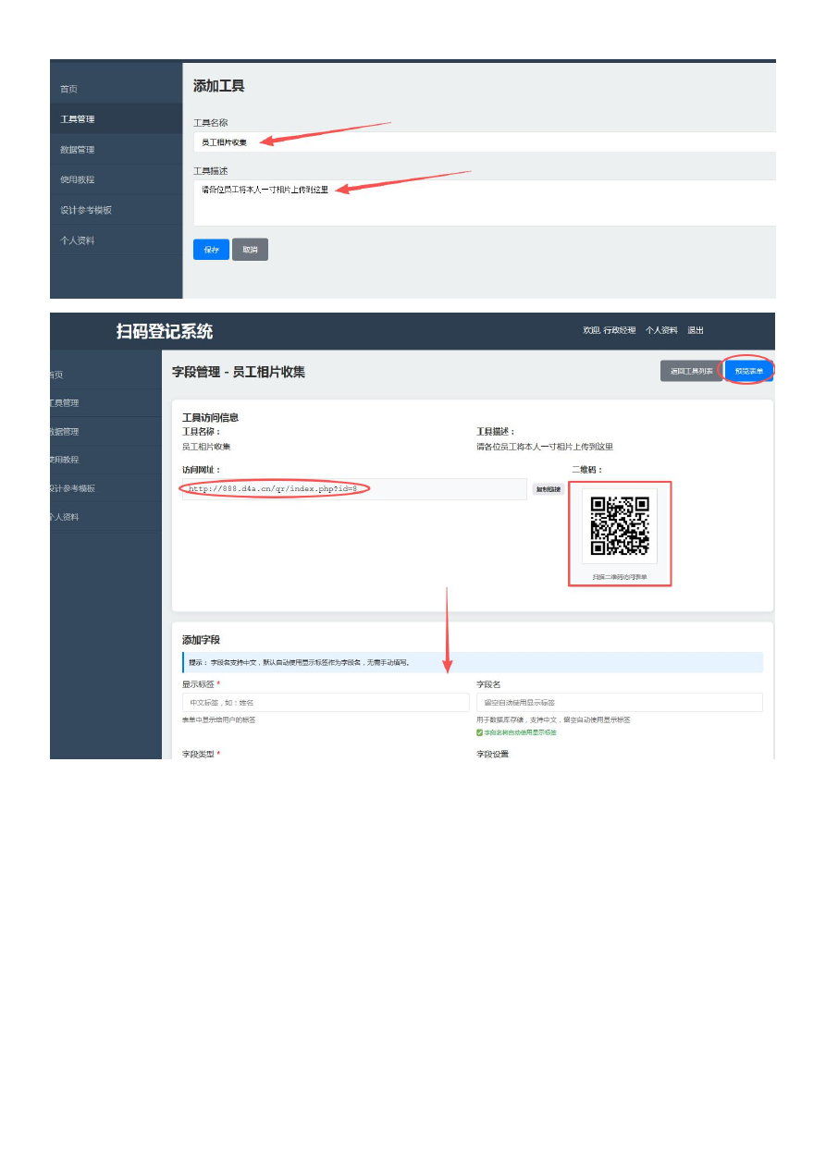The image size is (826, 1168).
Task: Click the 取消 button in 添加工具 form
Action: tap(250, 250)
